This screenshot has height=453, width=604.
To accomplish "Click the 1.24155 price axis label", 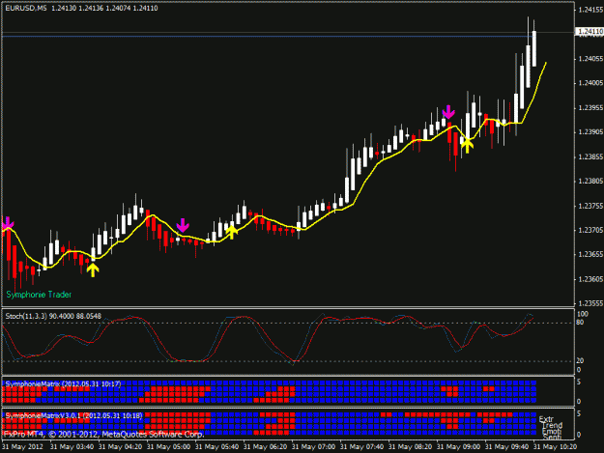I will click(x=590, y=10).
